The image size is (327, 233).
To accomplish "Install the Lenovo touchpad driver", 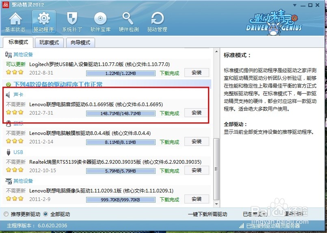I will [197, 141].
